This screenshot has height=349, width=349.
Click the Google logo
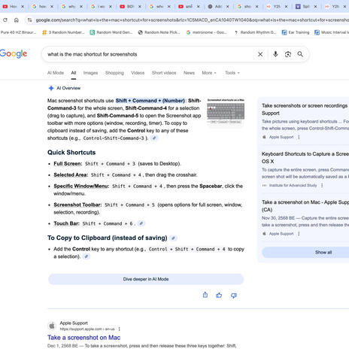[x=14, y=53]
